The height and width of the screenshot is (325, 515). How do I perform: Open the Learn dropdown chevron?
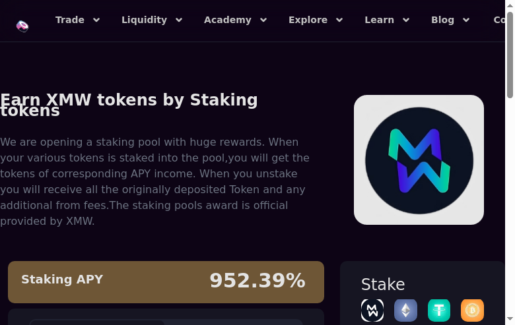point(406,20)
